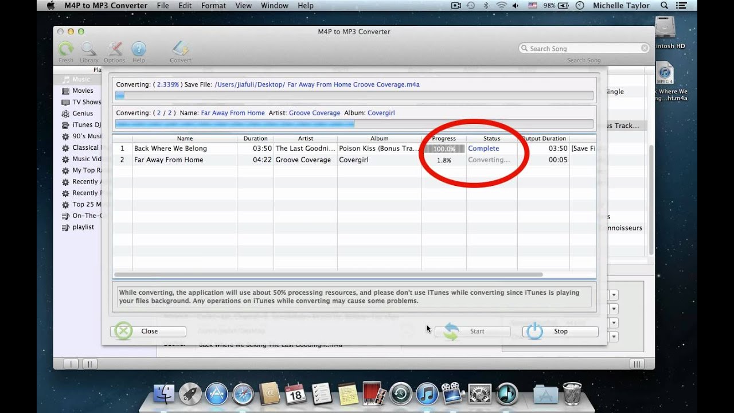Open Photo Booth from the Dock
The image size is (734, 413).
pyautogui.click(x=374, y=393)
